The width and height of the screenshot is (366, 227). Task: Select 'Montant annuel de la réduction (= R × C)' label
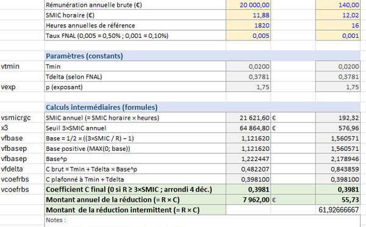click(135, 200)
